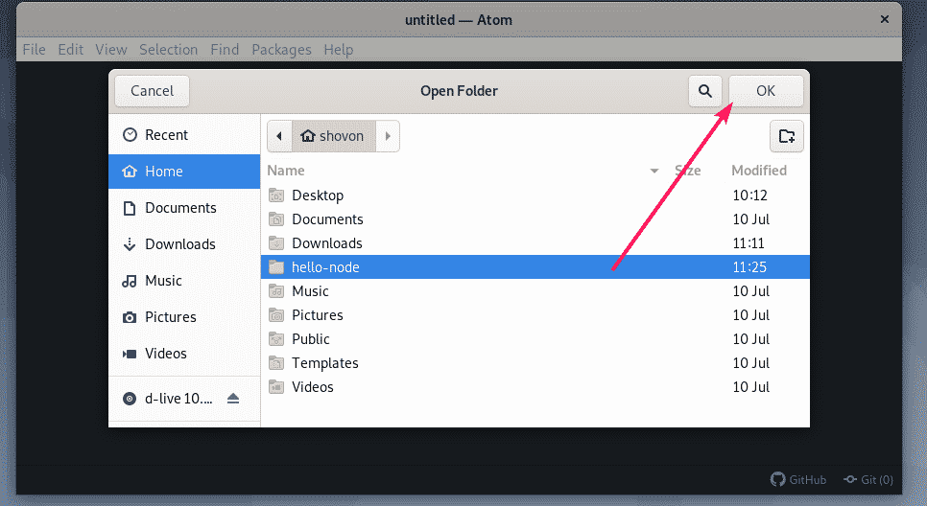Confirm with the OK button
Screen dimensions: 927x506
click(766, 91)
